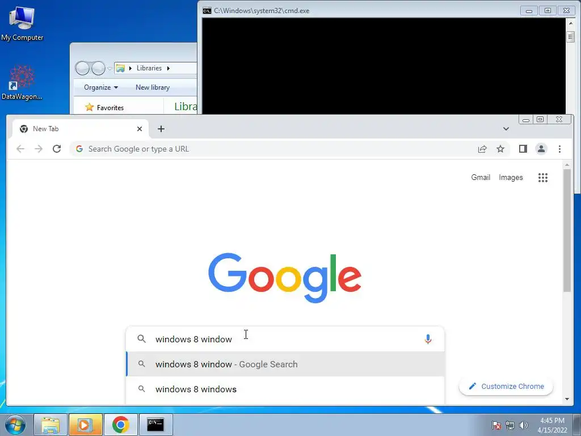
Task: Open the Chrome profile avatar
Action: point(541,149)
